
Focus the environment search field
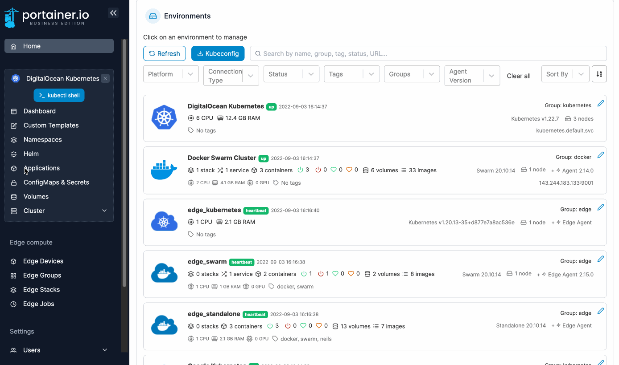pos(428,53)
